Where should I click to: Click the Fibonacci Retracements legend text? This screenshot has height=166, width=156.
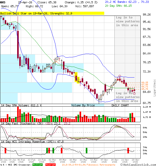(88, 165)
